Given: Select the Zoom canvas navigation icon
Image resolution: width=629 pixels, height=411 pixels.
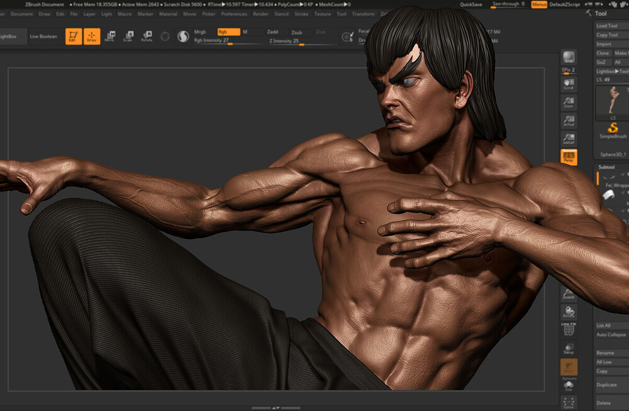Looking at the screenshot, I should pyautogui.click(x=569, y=102).
